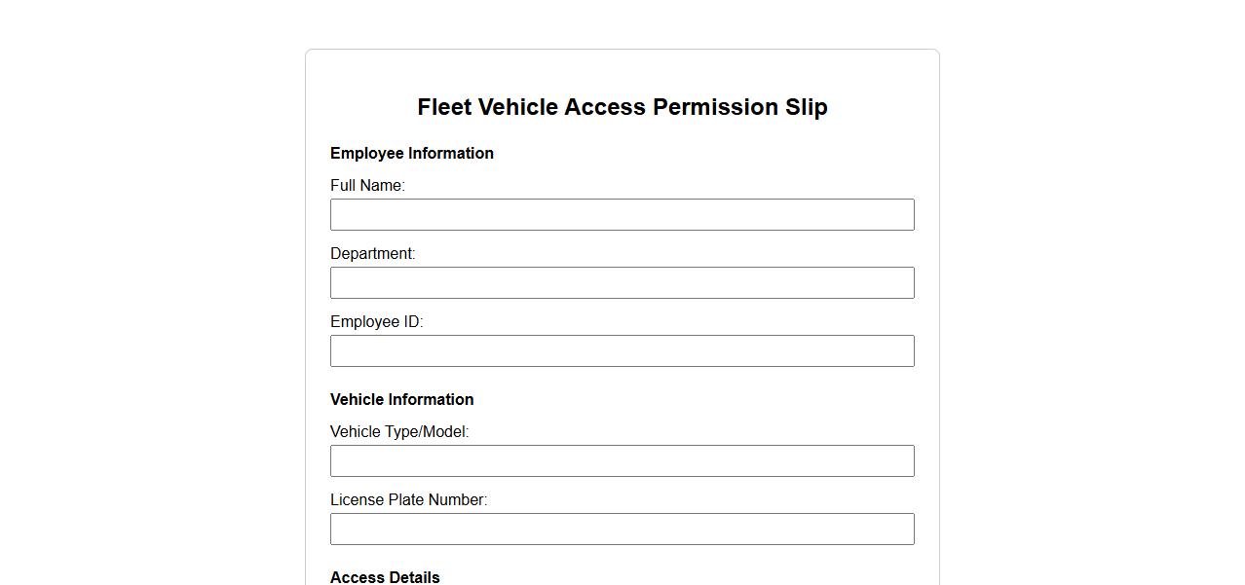Click the 'Employee ID:' label text
This screenshot has height=585, width=1245.
376,322
